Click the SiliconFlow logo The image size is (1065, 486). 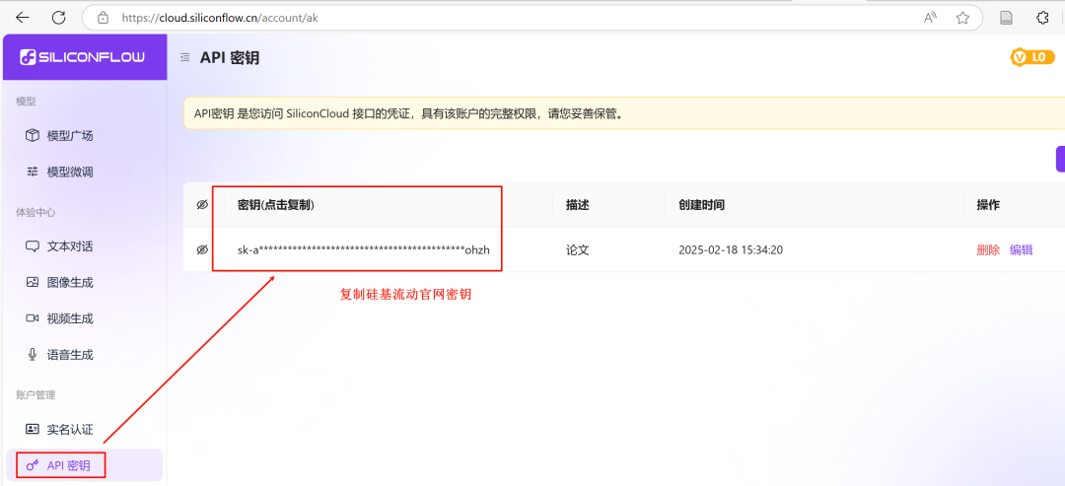point(82,58)
